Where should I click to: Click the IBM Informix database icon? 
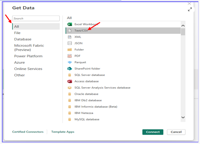70,107
